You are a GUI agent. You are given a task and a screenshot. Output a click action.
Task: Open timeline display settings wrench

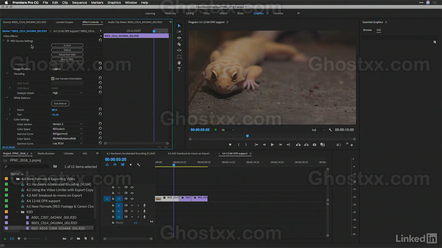139,165
